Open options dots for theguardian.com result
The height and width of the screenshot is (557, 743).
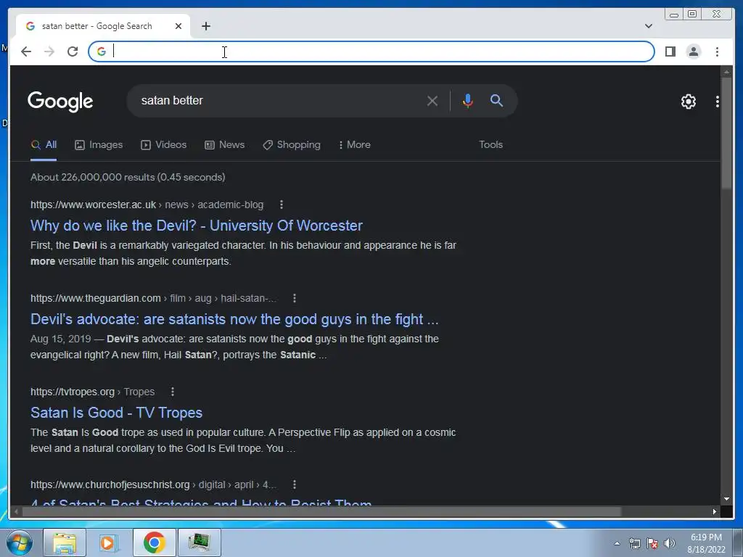[295, 298]
